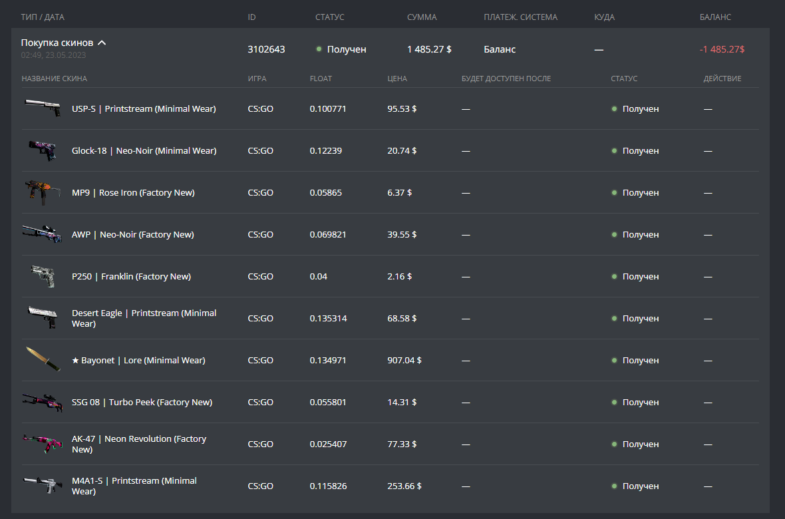Click the ПЛАТЕЖ. СИСТЕМА column header
The image size is (785, 519).
[x=521, y=17]
